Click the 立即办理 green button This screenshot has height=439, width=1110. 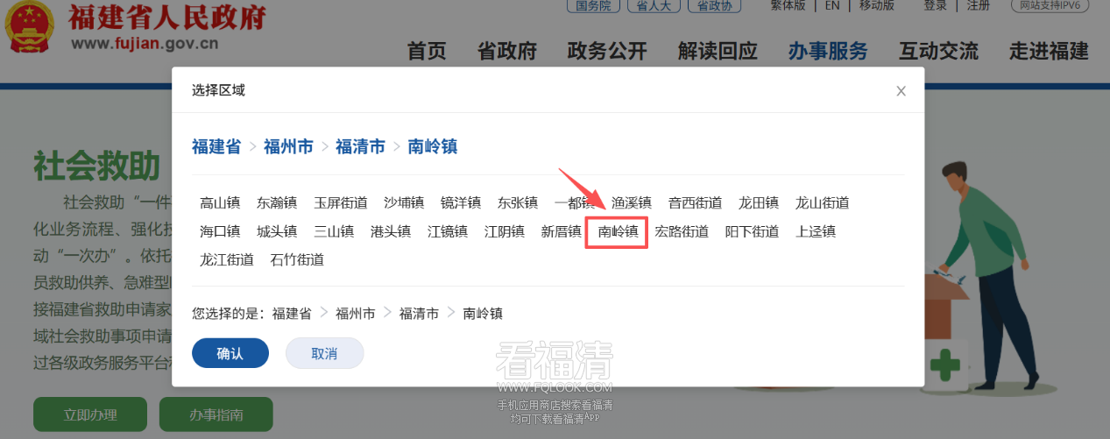90,414
